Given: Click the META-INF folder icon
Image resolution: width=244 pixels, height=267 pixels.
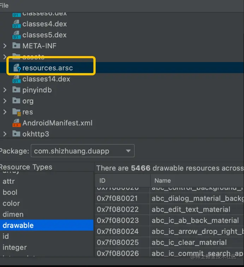Looking at the screenshot, I should click(16, 45).
